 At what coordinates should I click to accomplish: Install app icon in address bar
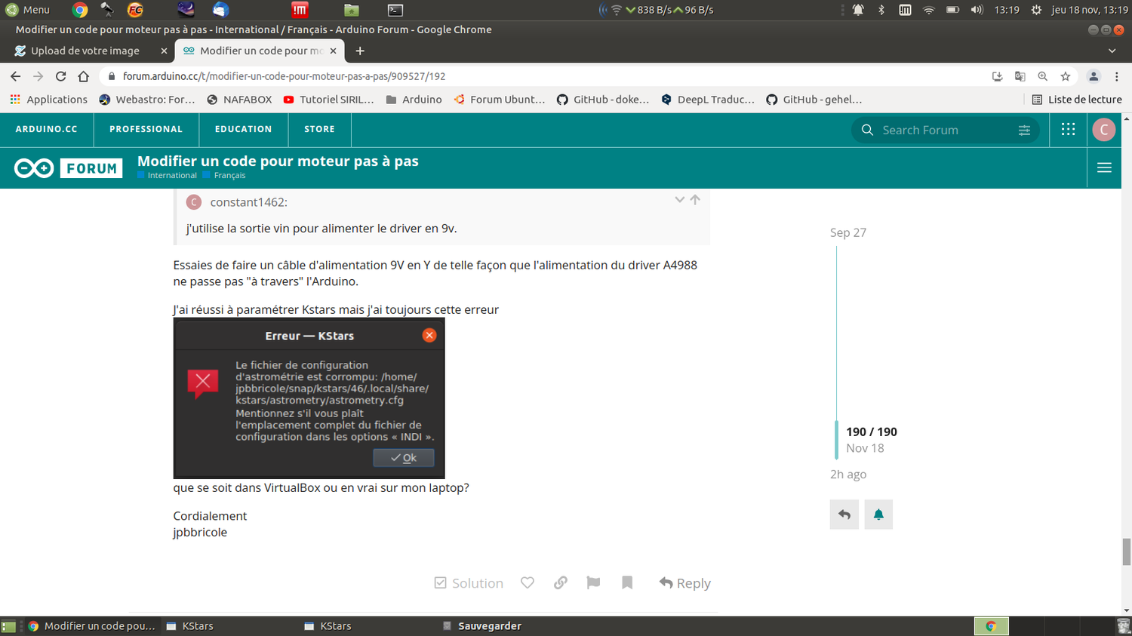(997, 76)
